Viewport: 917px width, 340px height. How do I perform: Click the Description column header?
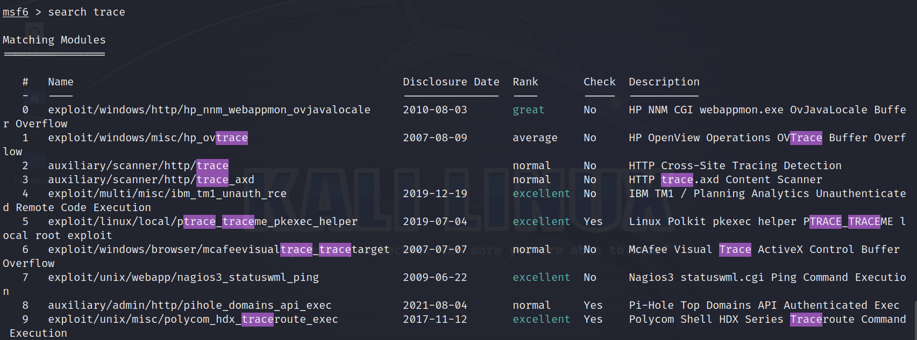click(664, 82)
